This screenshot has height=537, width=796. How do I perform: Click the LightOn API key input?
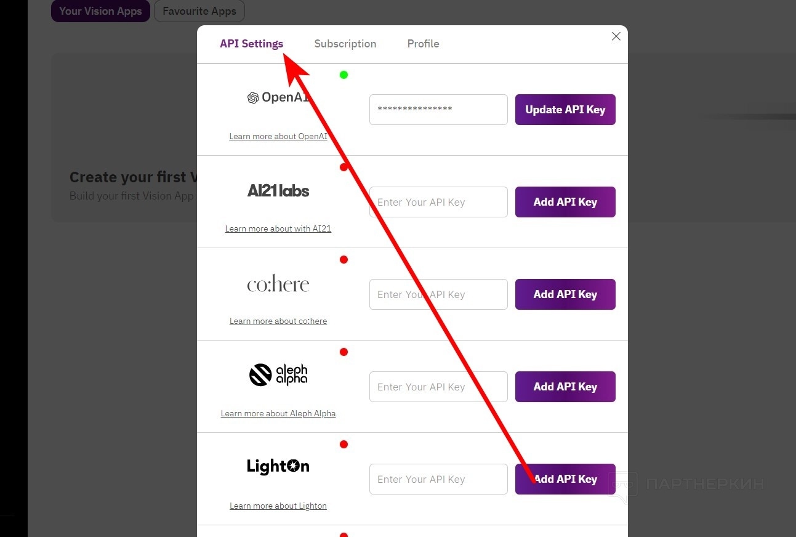pos(438,479)
